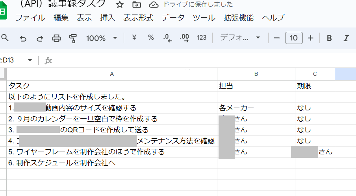Print the spreadsheet
This screenshot has width=356, height=196.
coord(56,38)
